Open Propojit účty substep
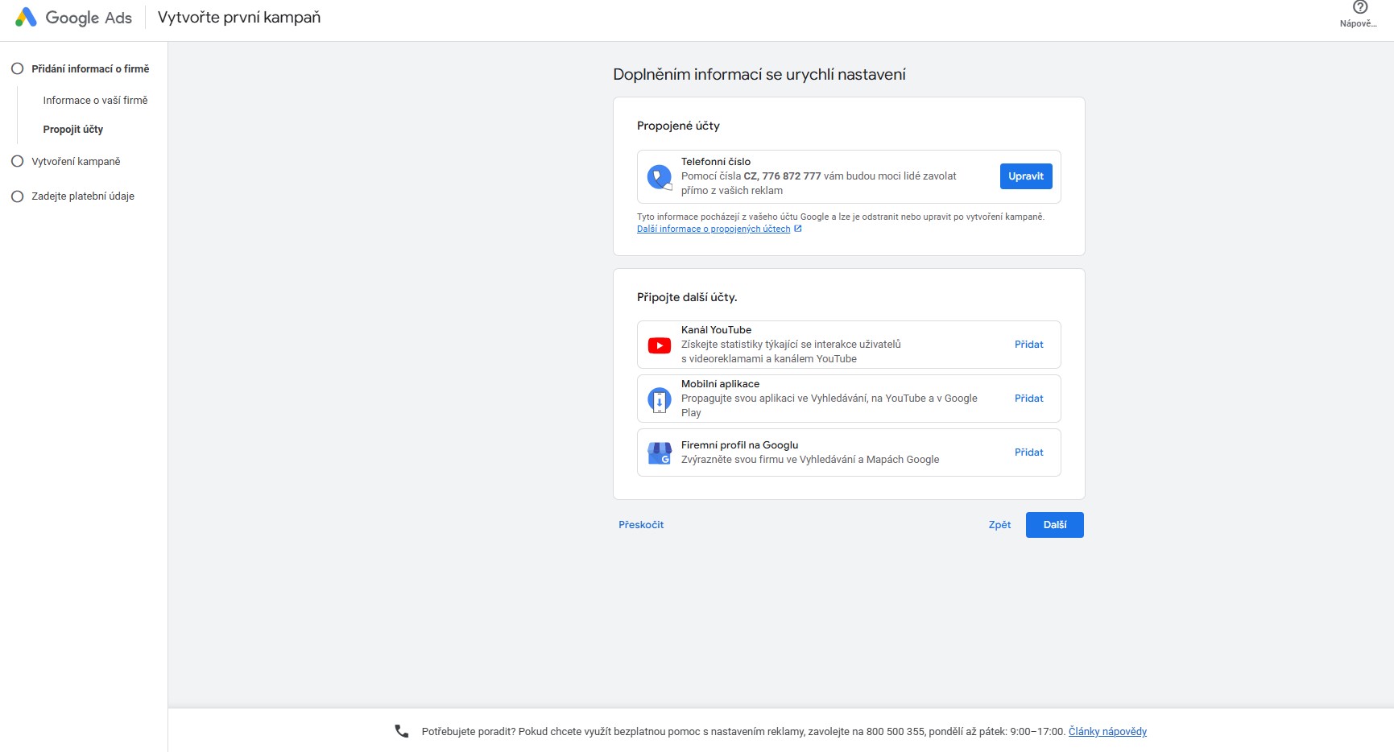This screenshot has height=752, width=1394. click(x=73, y=129)
